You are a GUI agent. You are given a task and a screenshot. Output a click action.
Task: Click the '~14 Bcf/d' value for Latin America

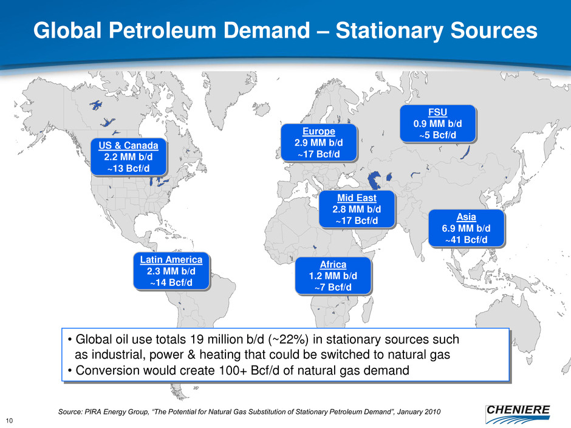tap(171, 282)
